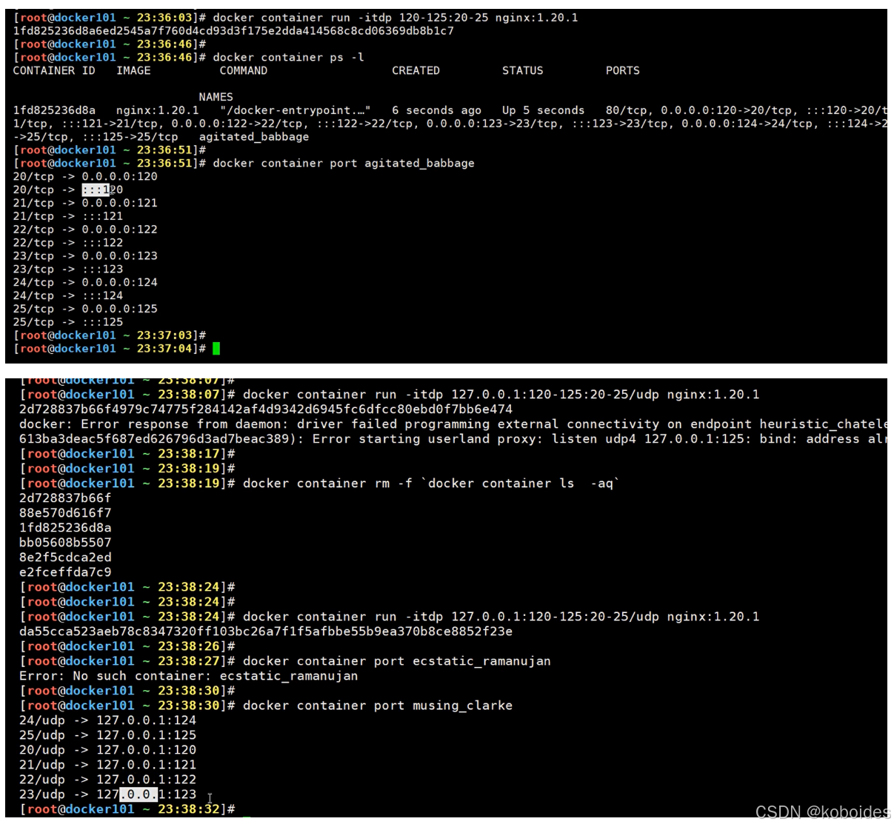Click the highlighted '.0.0.' selection on the 23/udp line
894x827 pixels.
click(139, 794)
